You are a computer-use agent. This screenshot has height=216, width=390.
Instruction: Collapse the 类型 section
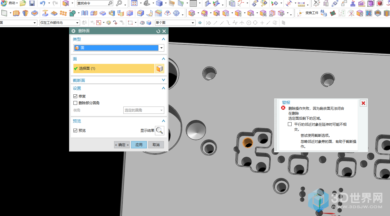pos(163,39)
